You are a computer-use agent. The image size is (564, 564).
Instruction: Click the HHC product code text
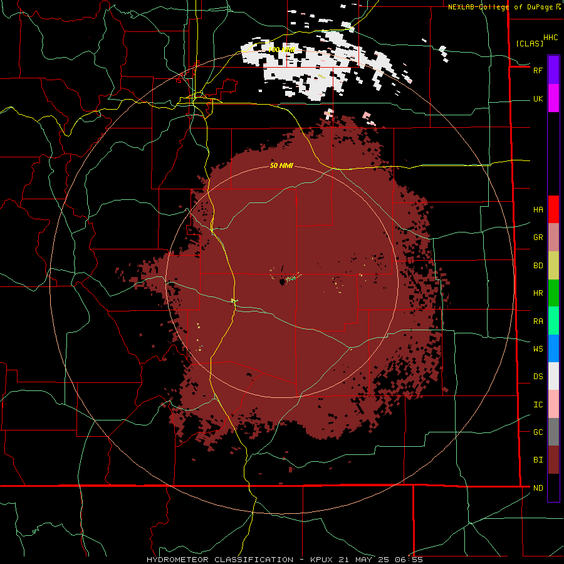(550, 38)
